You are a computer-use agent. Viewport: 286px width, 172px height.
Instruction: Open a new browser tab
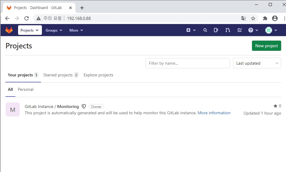coord(82,8)
